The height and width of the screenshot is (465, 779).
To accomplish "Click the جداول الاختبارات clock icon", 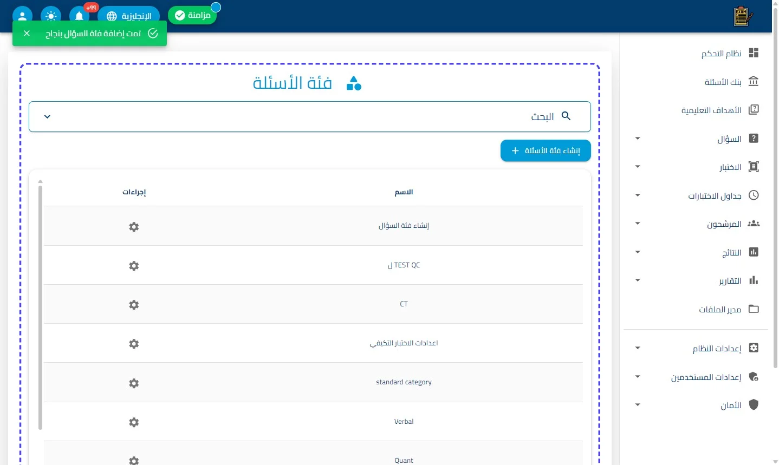I will [x=754, y=195].
